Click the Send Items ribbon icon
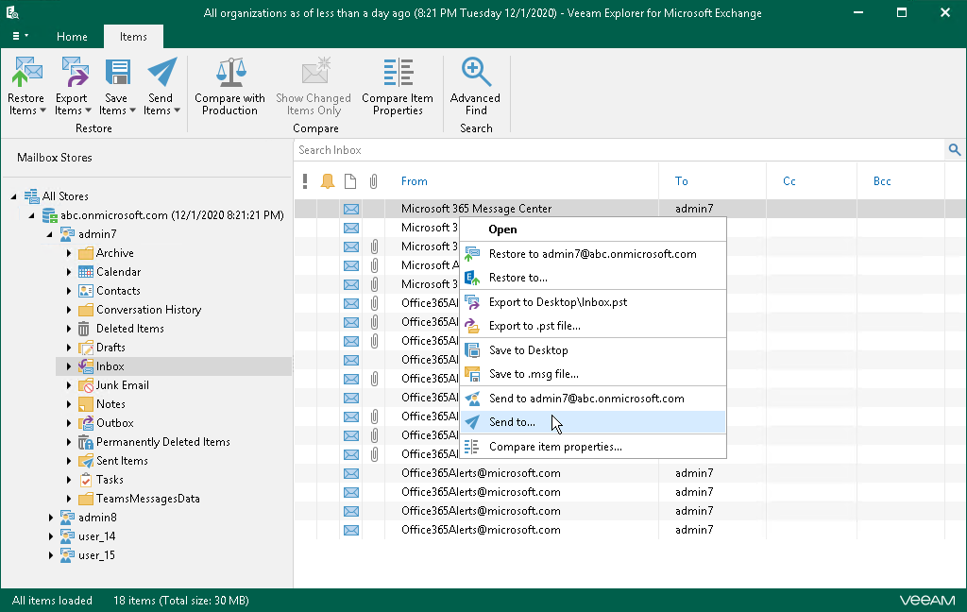This screenshot has height=612, width=967. tap(161, 74)
